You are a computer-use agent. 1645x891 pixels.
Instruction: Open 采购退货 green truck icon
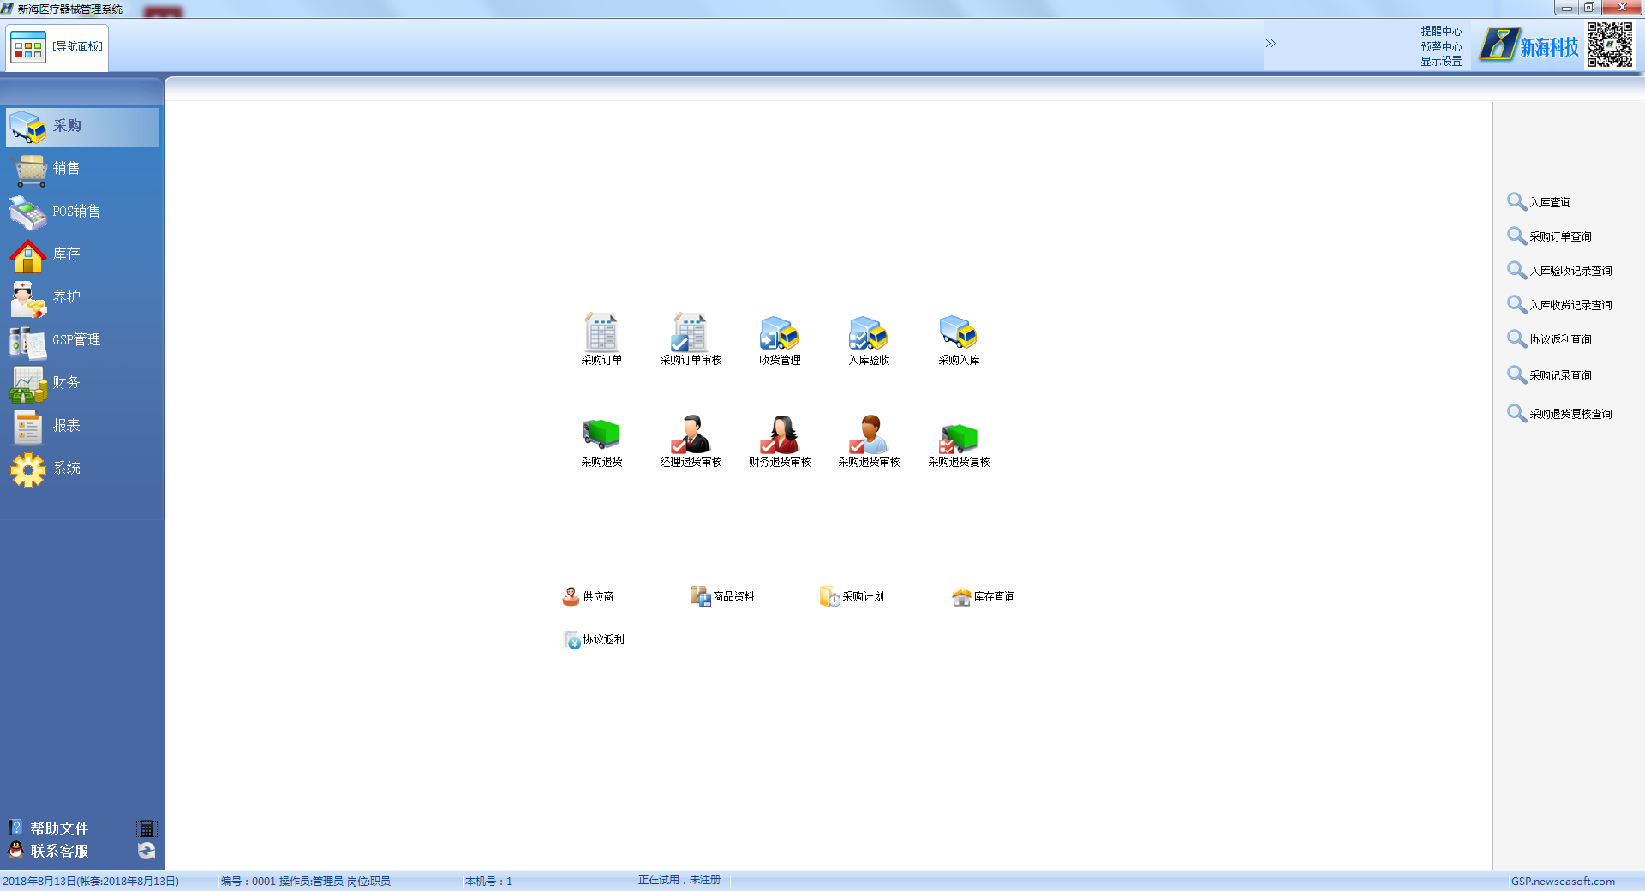[601, 441]
